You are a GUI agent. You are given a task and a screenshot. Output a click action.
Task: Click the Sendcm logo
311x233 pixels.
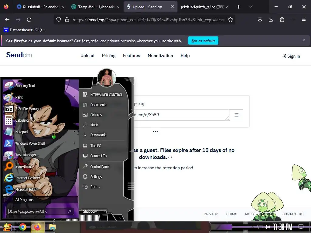[x=19, y=55]
